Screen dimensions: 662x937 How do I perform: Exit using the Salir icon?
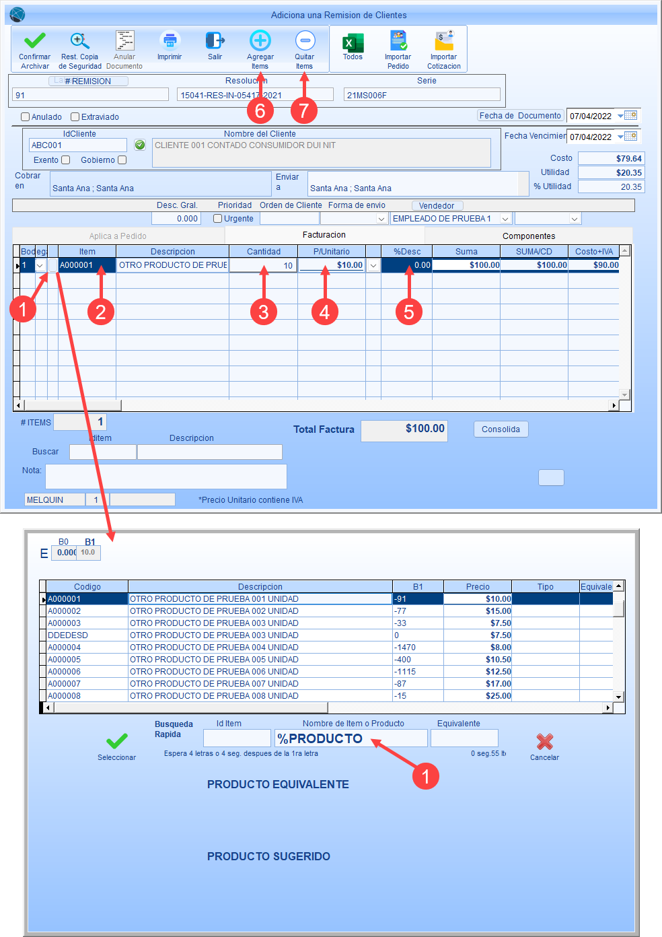215,41
